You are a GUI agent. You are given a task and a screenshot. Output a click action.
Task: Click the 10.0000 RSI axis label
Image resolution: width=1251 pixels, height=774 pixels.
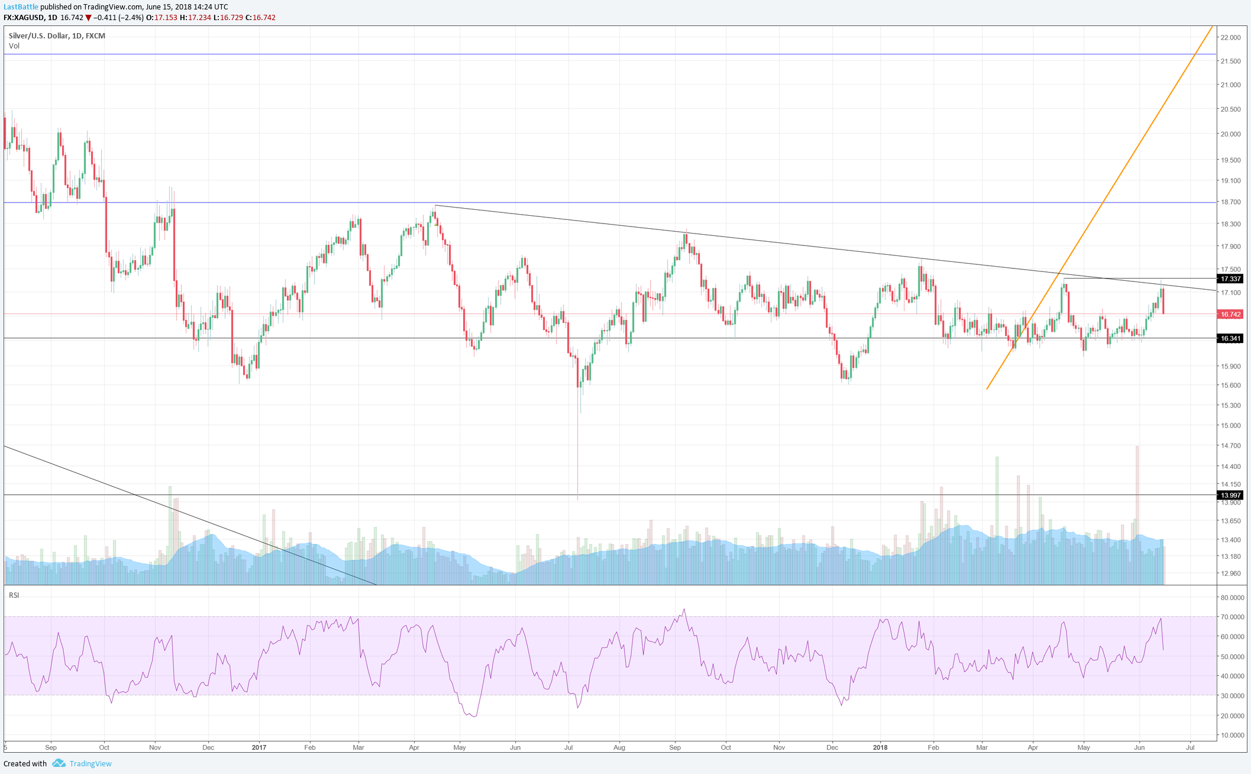tap(1233, 735)
